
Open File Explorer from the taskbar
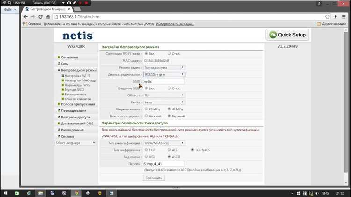point(41,193)
